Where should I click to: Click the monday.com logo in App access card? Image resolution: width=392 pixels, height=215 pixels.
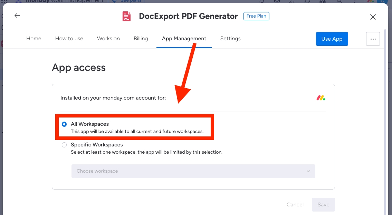coord(321,98)
